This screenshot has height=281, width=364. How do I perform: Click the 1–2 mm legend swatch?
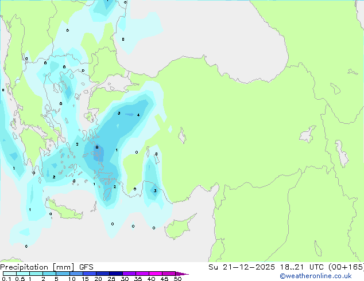pyautogui.click(x=36, y=274)
